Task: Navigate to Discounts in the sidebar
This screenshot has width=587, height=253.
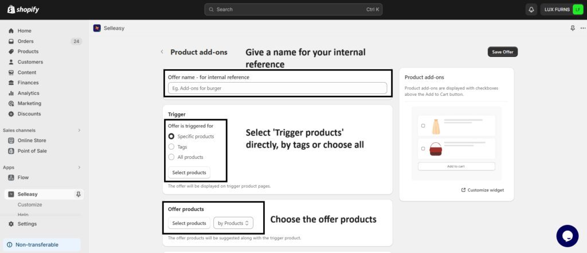Action: click(x=29, y=114)
